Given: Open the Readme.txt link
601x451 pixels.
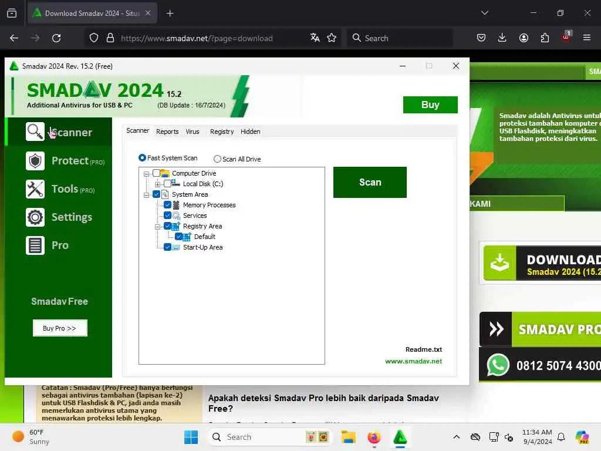Looking at the screenshot, I should coord(424,349).
